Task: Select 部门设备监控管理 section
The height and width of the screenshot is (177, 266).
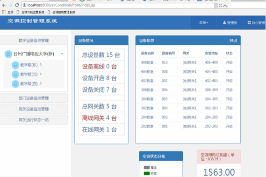Action: pyautogui.click(x=34, y=98)
